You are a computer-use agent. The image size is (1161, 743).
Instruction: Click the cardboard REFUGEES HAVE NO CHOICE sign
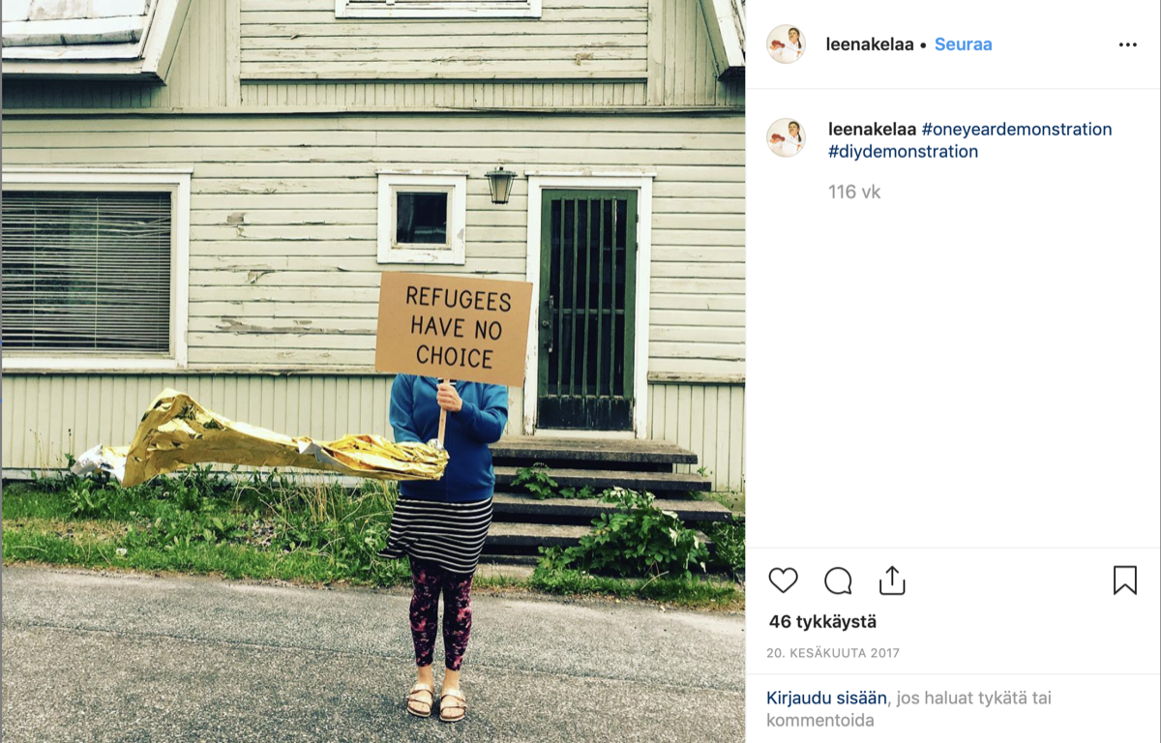(x=454, y=329)
